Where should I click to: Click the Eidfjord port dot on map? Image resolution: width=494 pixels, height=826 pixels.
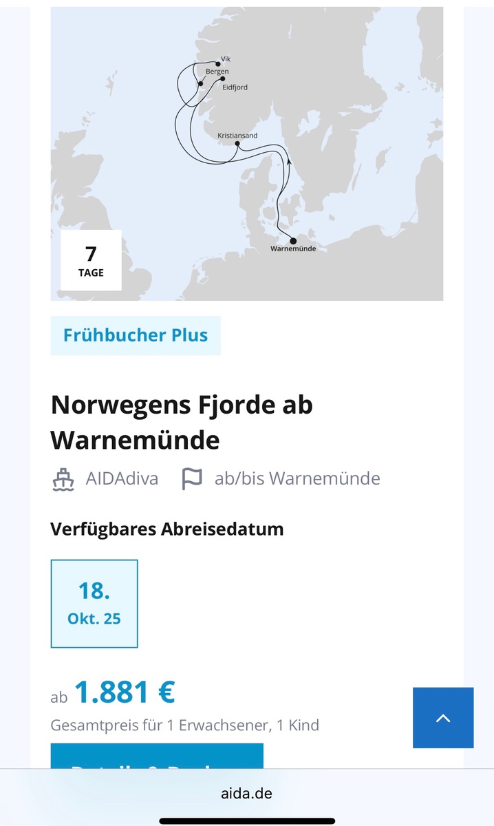click(x=222, y=78)
